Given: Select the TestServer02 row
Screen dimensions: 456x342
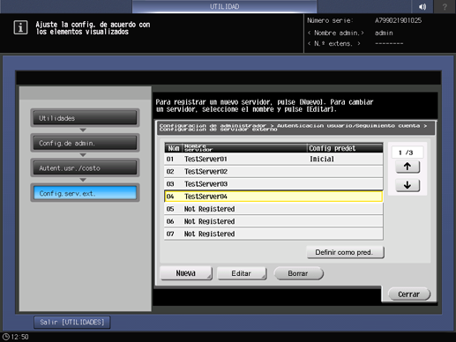Looking at the screenshot, I should point(273,171).
